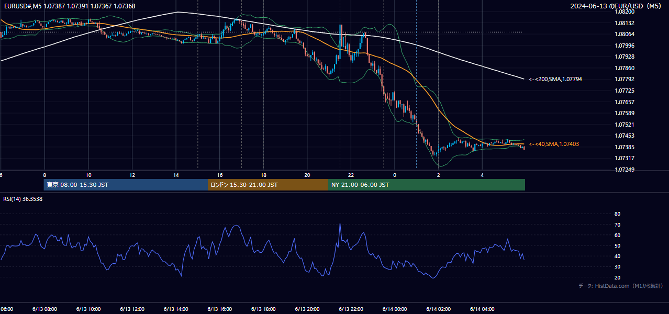
Task: Click price axis label 1.07385
Action: tap(624, 147)
